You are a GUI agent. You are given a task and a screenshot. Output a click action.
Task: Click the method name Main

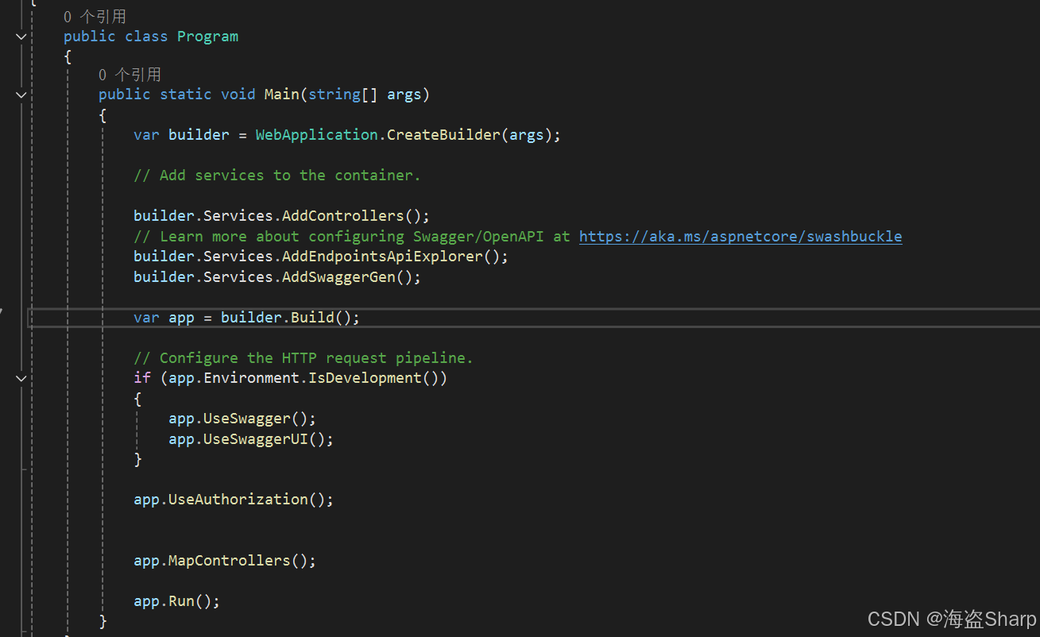pyautogui.click(x=281, y=95)
